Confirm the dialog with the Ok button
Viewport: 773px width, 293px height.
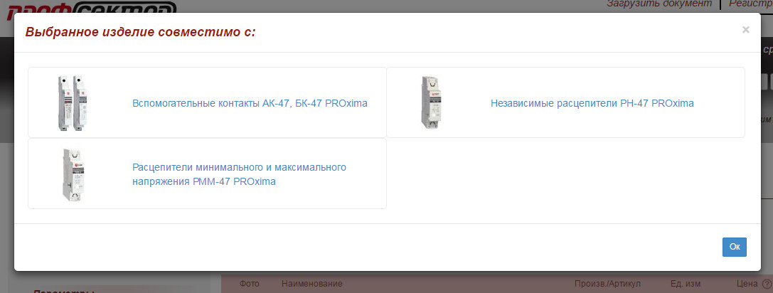735,247
